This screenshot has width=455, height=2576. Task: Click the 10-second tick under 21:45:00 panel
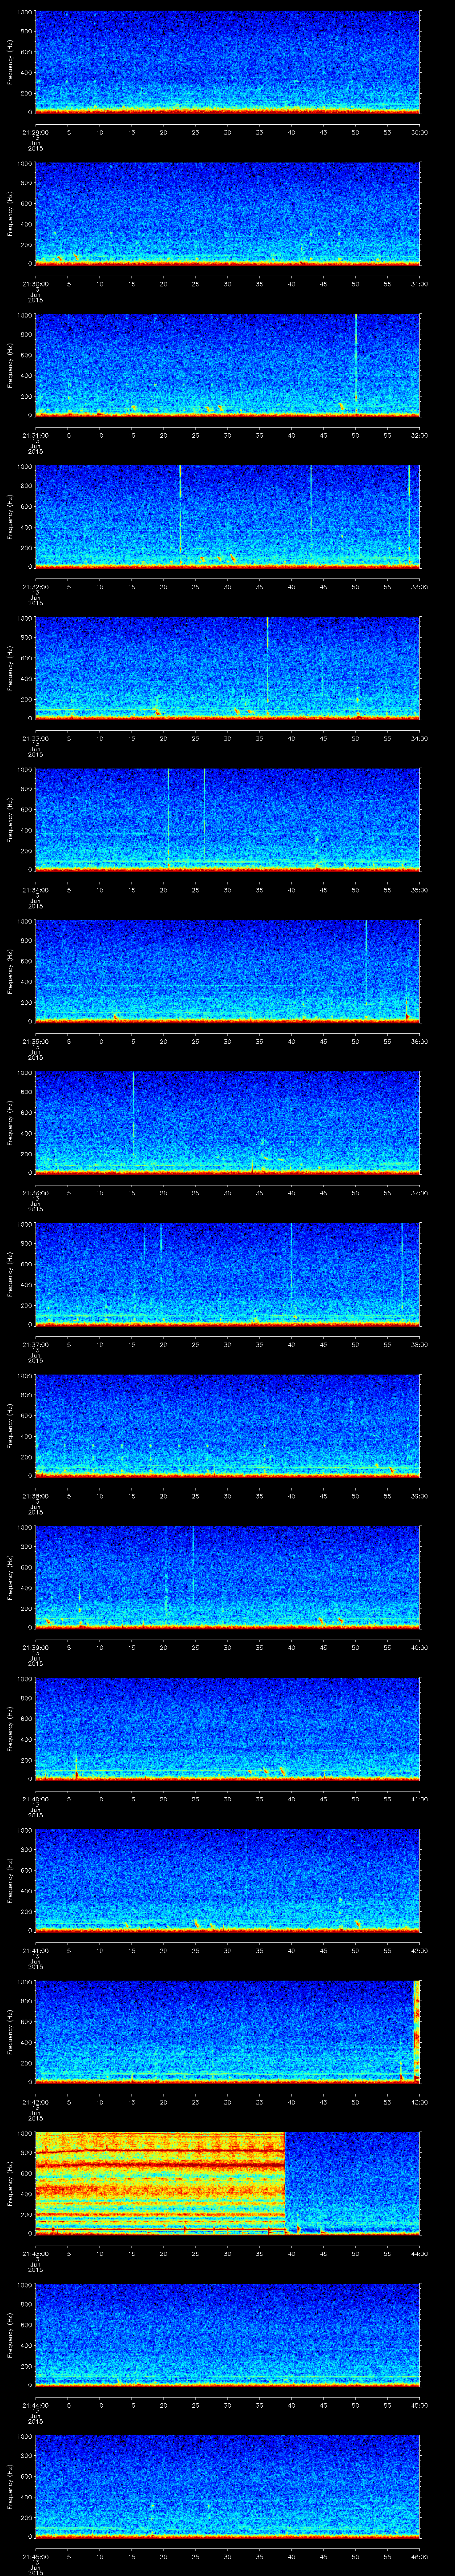(99, 2556)
